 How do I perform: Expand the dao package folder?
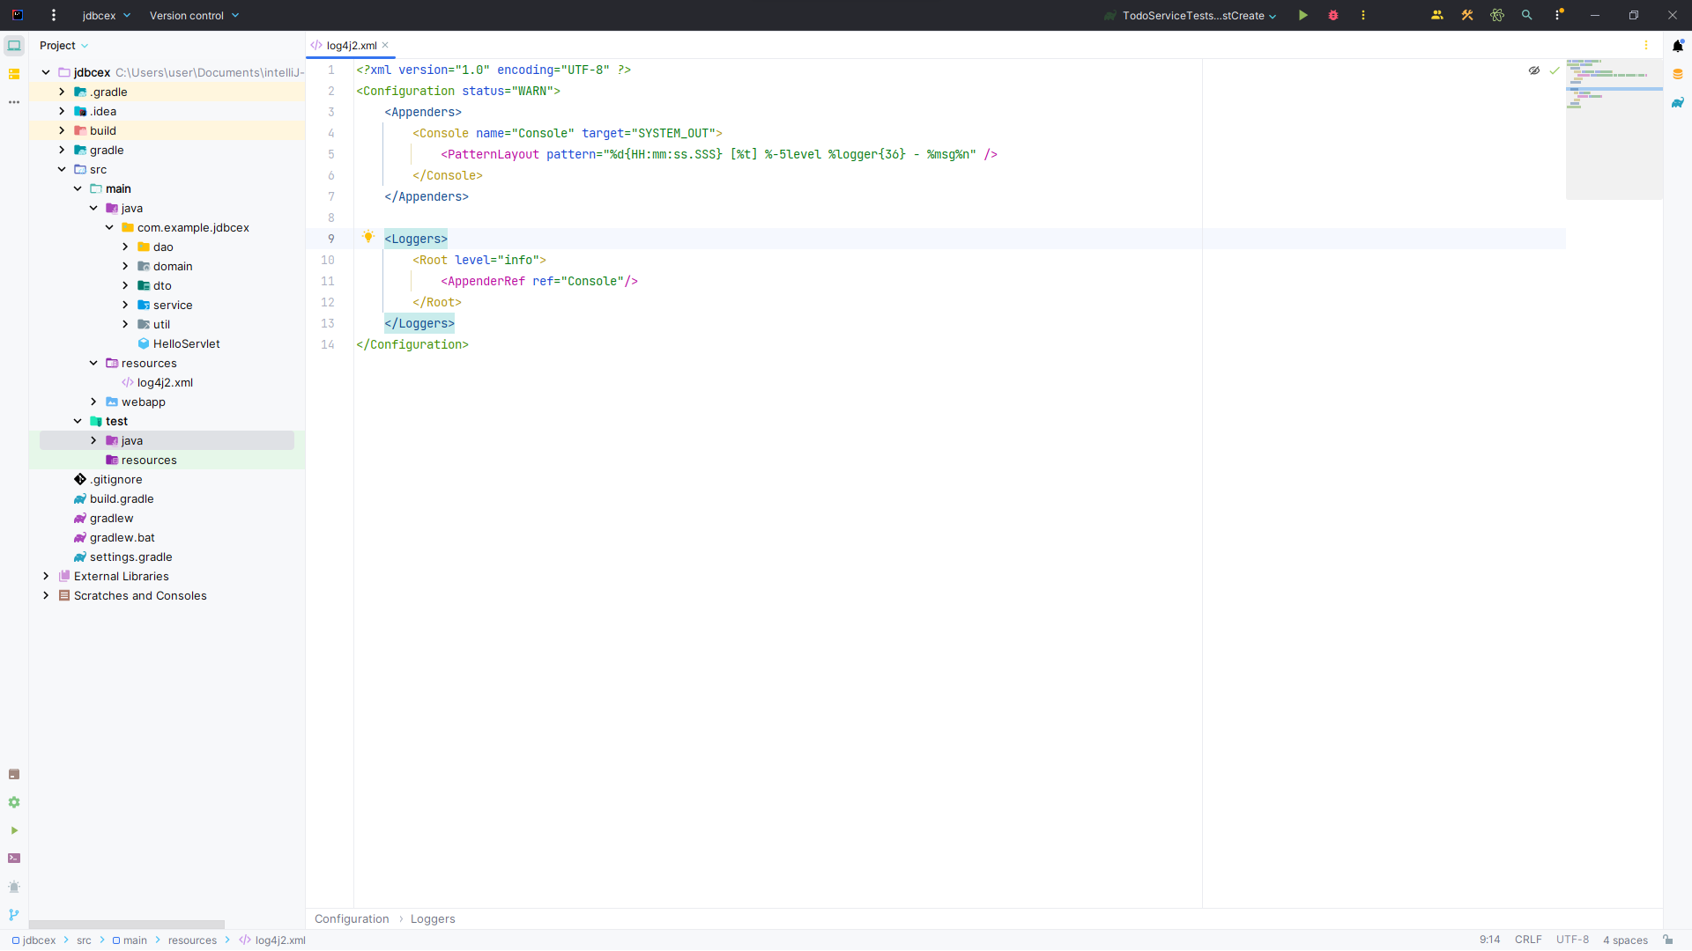[x=125, y=247]
